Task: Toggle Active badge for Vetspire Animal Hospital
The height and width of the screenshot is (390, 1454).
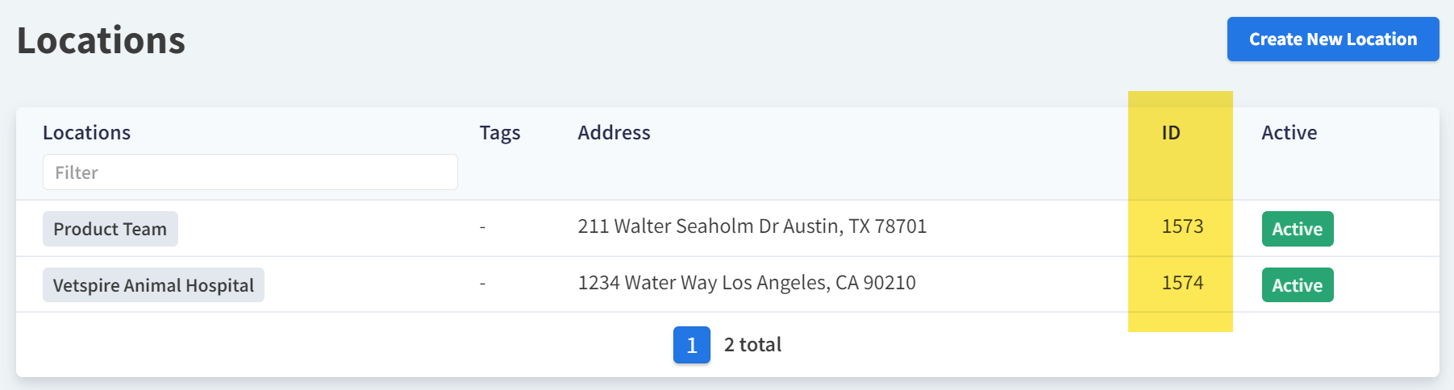Action: (x=1297, y=285)
